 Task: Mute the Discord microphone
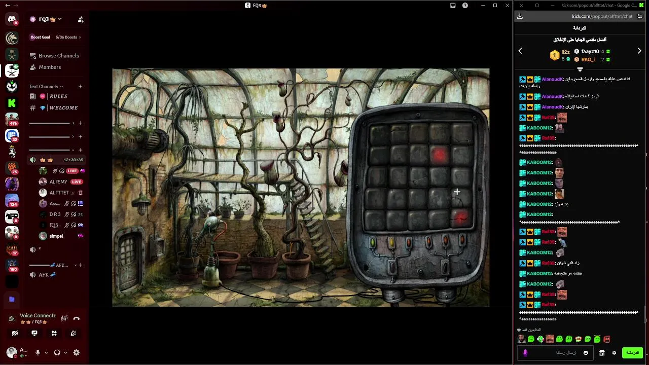pyautogui.click(x=38, y=352)
